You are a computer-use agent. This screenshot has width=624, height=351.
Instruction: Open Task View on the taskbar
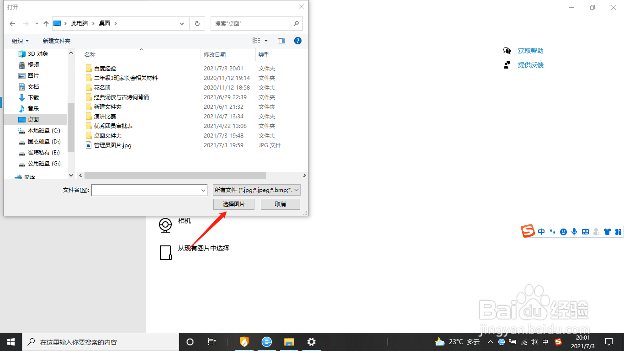[212, 342]
